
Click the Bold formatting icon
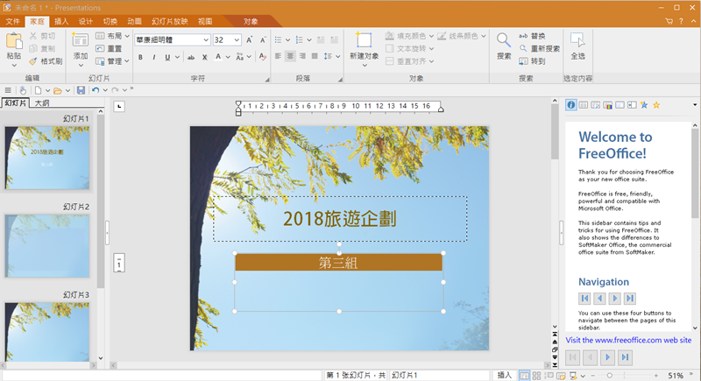[x=140, y=57]
